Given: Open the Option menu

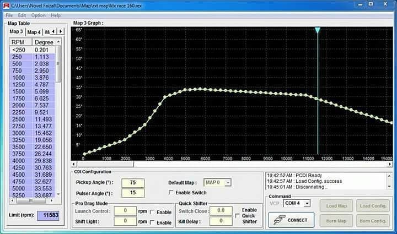Looking at the screenshot, I should [x=39, y=15].
